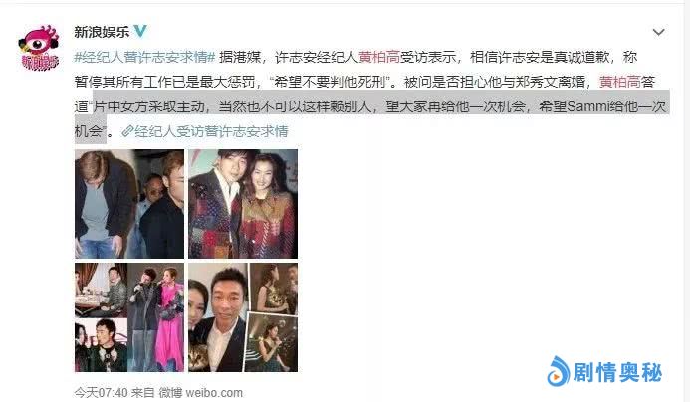This screenshot has height=402, width=690.
Task: Open the photo of couple in patterned jackets
Action: click(243, 204)
